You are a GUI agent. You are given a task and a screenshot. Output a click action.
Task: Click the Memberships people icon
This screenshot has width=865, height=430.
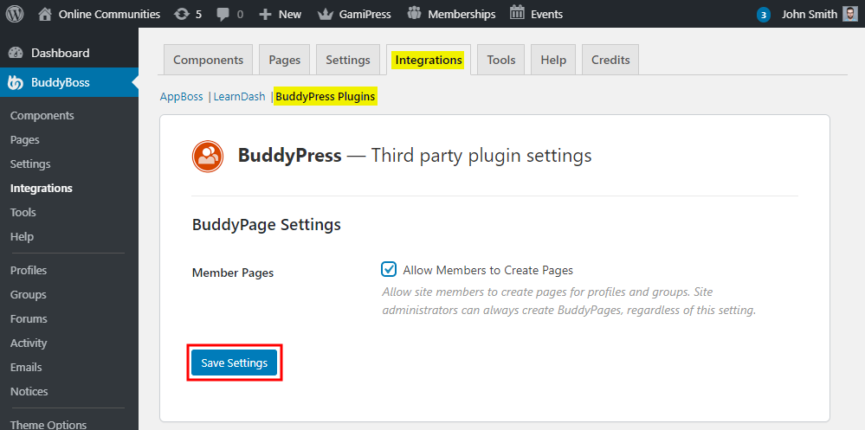(414, 13)
